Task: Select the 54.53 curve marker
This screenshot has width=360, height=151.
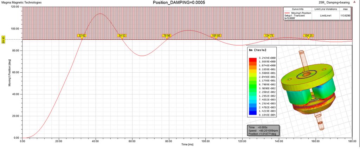Action: coord(122,35)
